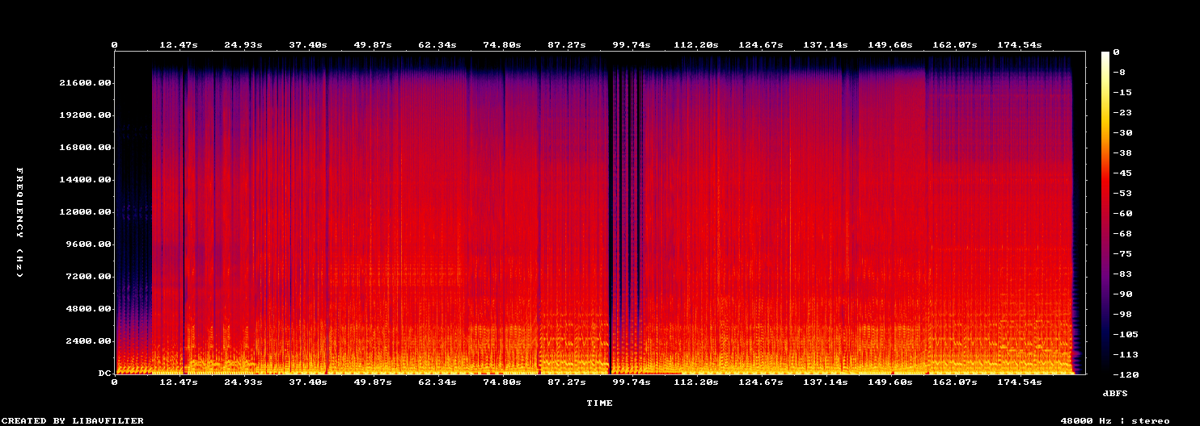The image size is (1200, 426).
Task: Click 12.47s on the lower time axis
Action: (x=179, y=382)
